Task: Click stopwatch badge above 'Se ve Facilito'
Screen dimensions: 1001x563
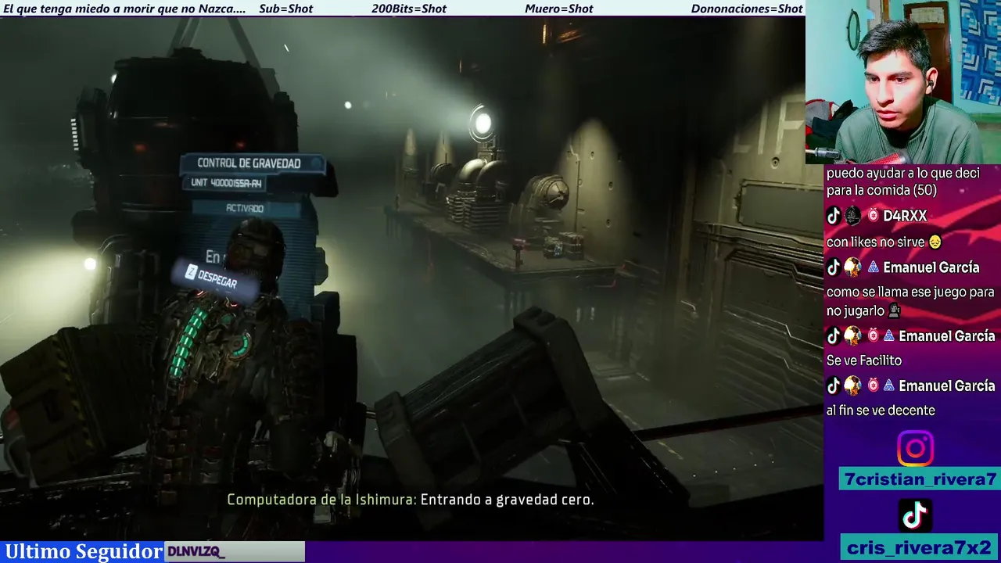Action: (873, 336)
